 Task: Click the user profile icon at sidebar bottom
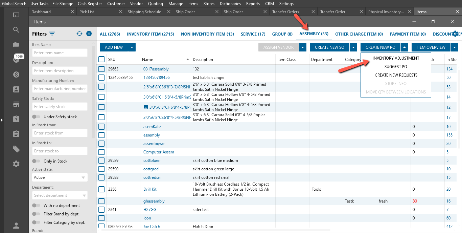pos(16,226)
